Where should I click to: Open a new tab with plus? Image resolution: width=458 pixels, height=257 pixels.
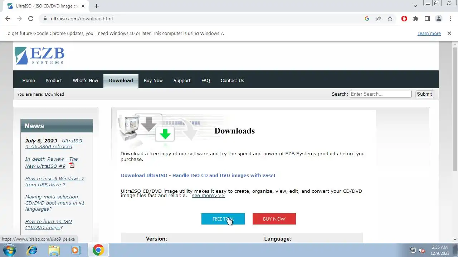97,6
